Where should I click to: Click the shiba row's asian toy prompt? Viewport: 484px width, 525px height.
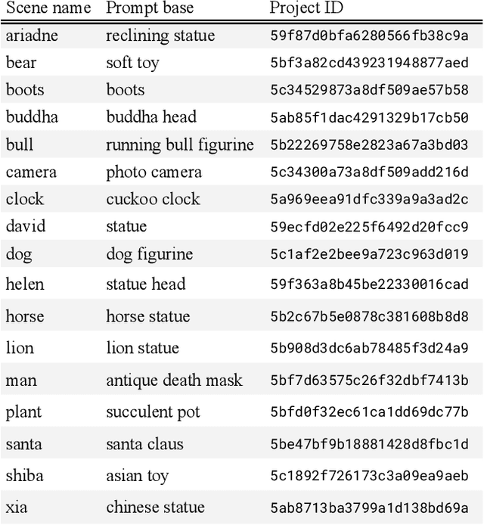(x=137, y=476)
